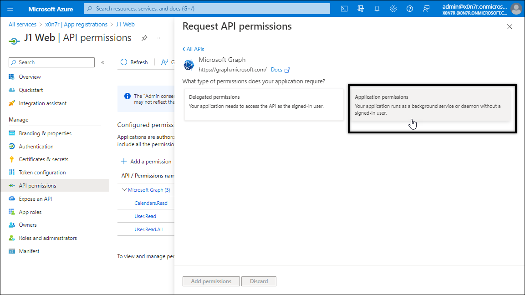Viewport: 525px width, 295px height.
Task: Select Delegated permissions card
Action: click(x=264, y=104)
